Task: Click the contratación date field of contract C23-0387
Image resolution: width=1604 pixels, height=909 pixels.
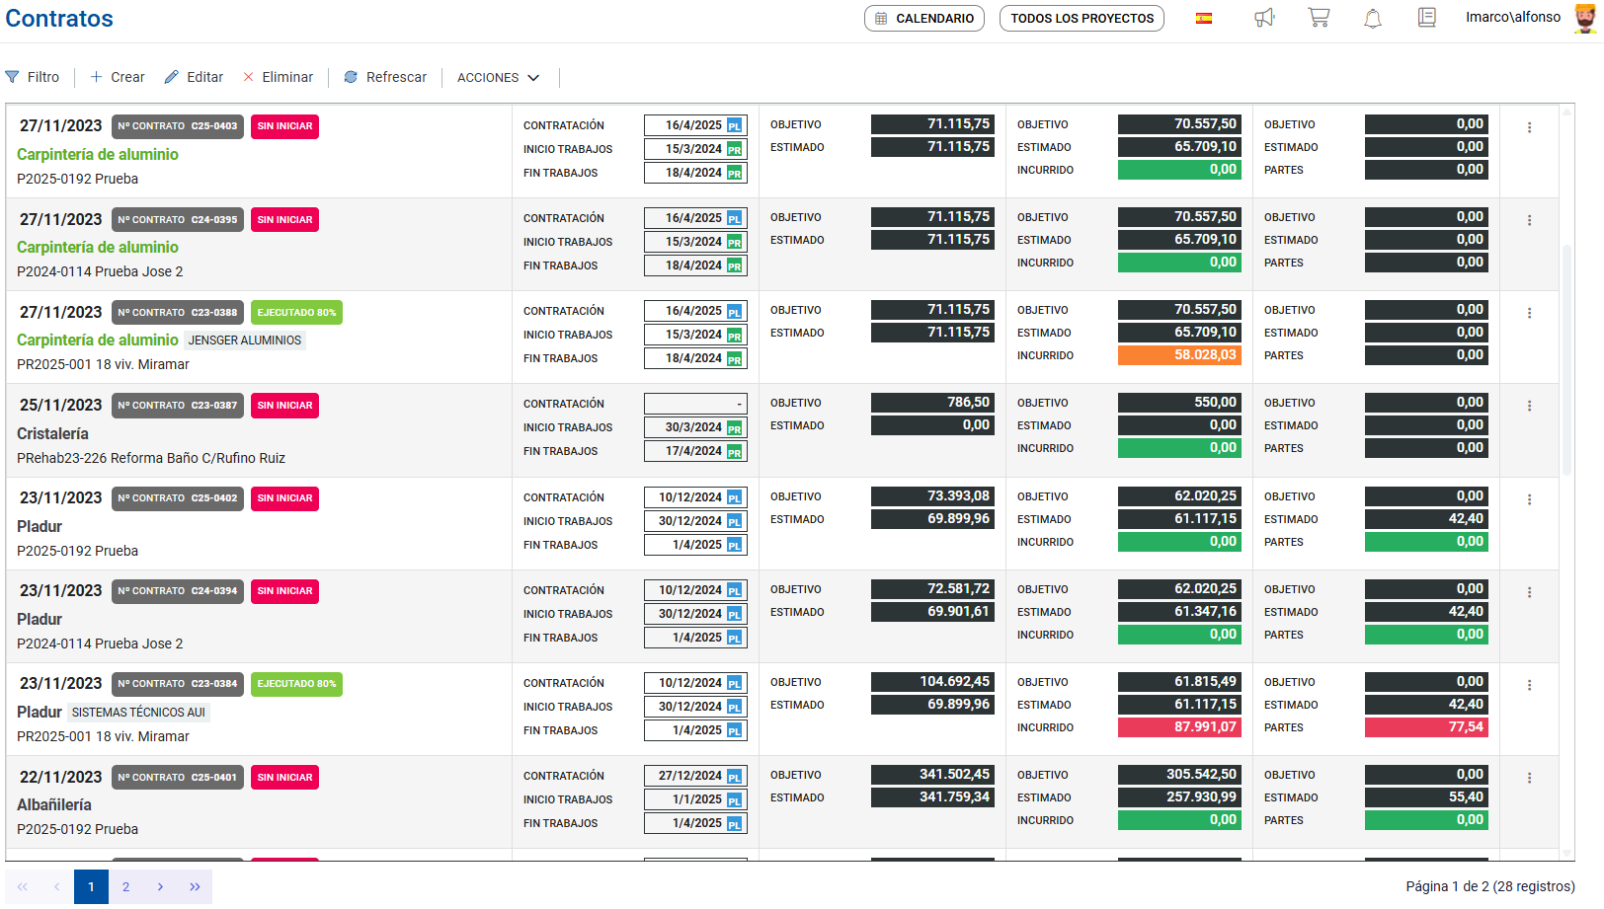Action: pos(695,404)
